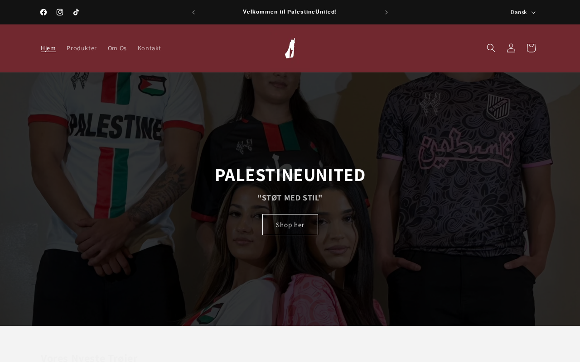The width and height of the screenshot is (580, 362).
Task: Click the Velkommen til PalestineUnited announcement
Action: 290,12
